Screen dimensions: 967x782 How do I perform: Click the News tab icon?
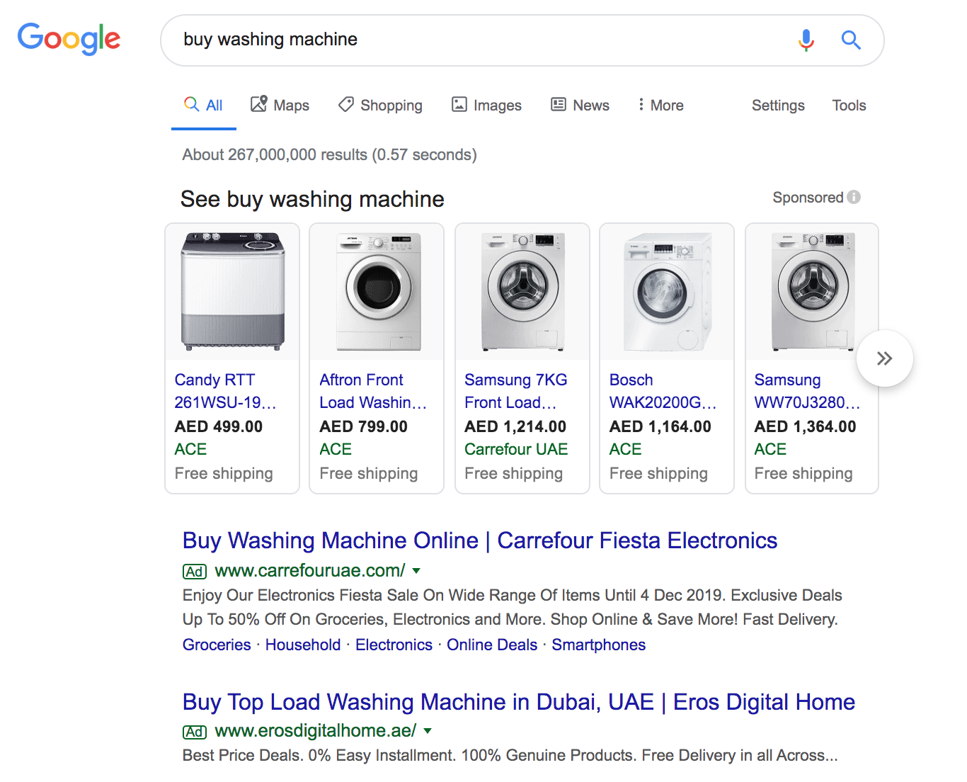pyautogui.click(x=559, y=105)
